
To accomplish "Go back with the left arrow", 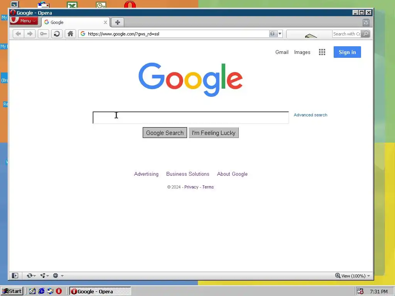I will tap(18, 34).
